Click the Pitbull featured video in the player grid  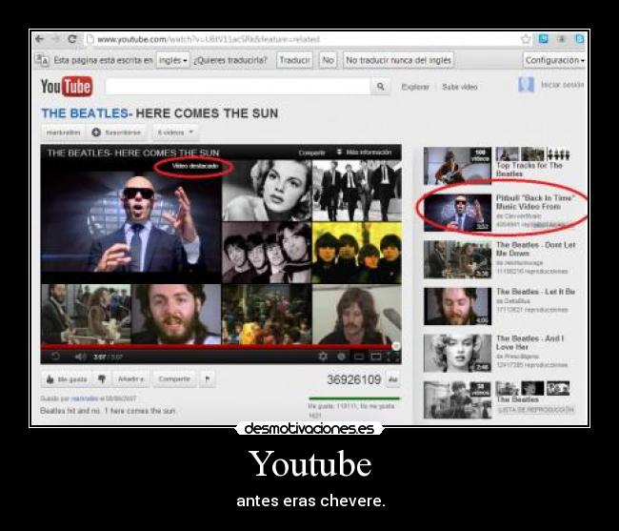pos(131,221)
